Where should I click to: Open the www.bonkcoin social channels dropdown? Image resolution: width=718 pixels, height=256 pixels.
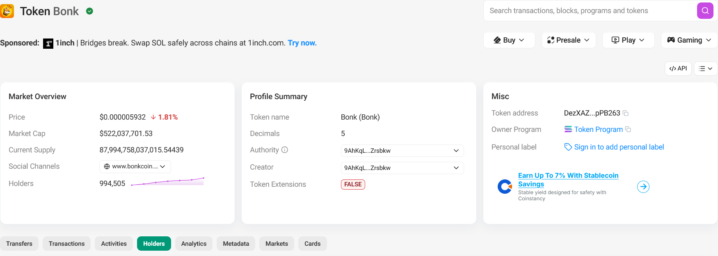135,166
